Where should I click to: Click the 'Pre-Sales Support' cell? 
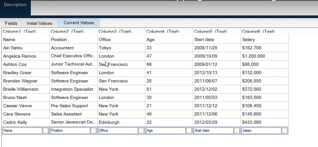73,106
